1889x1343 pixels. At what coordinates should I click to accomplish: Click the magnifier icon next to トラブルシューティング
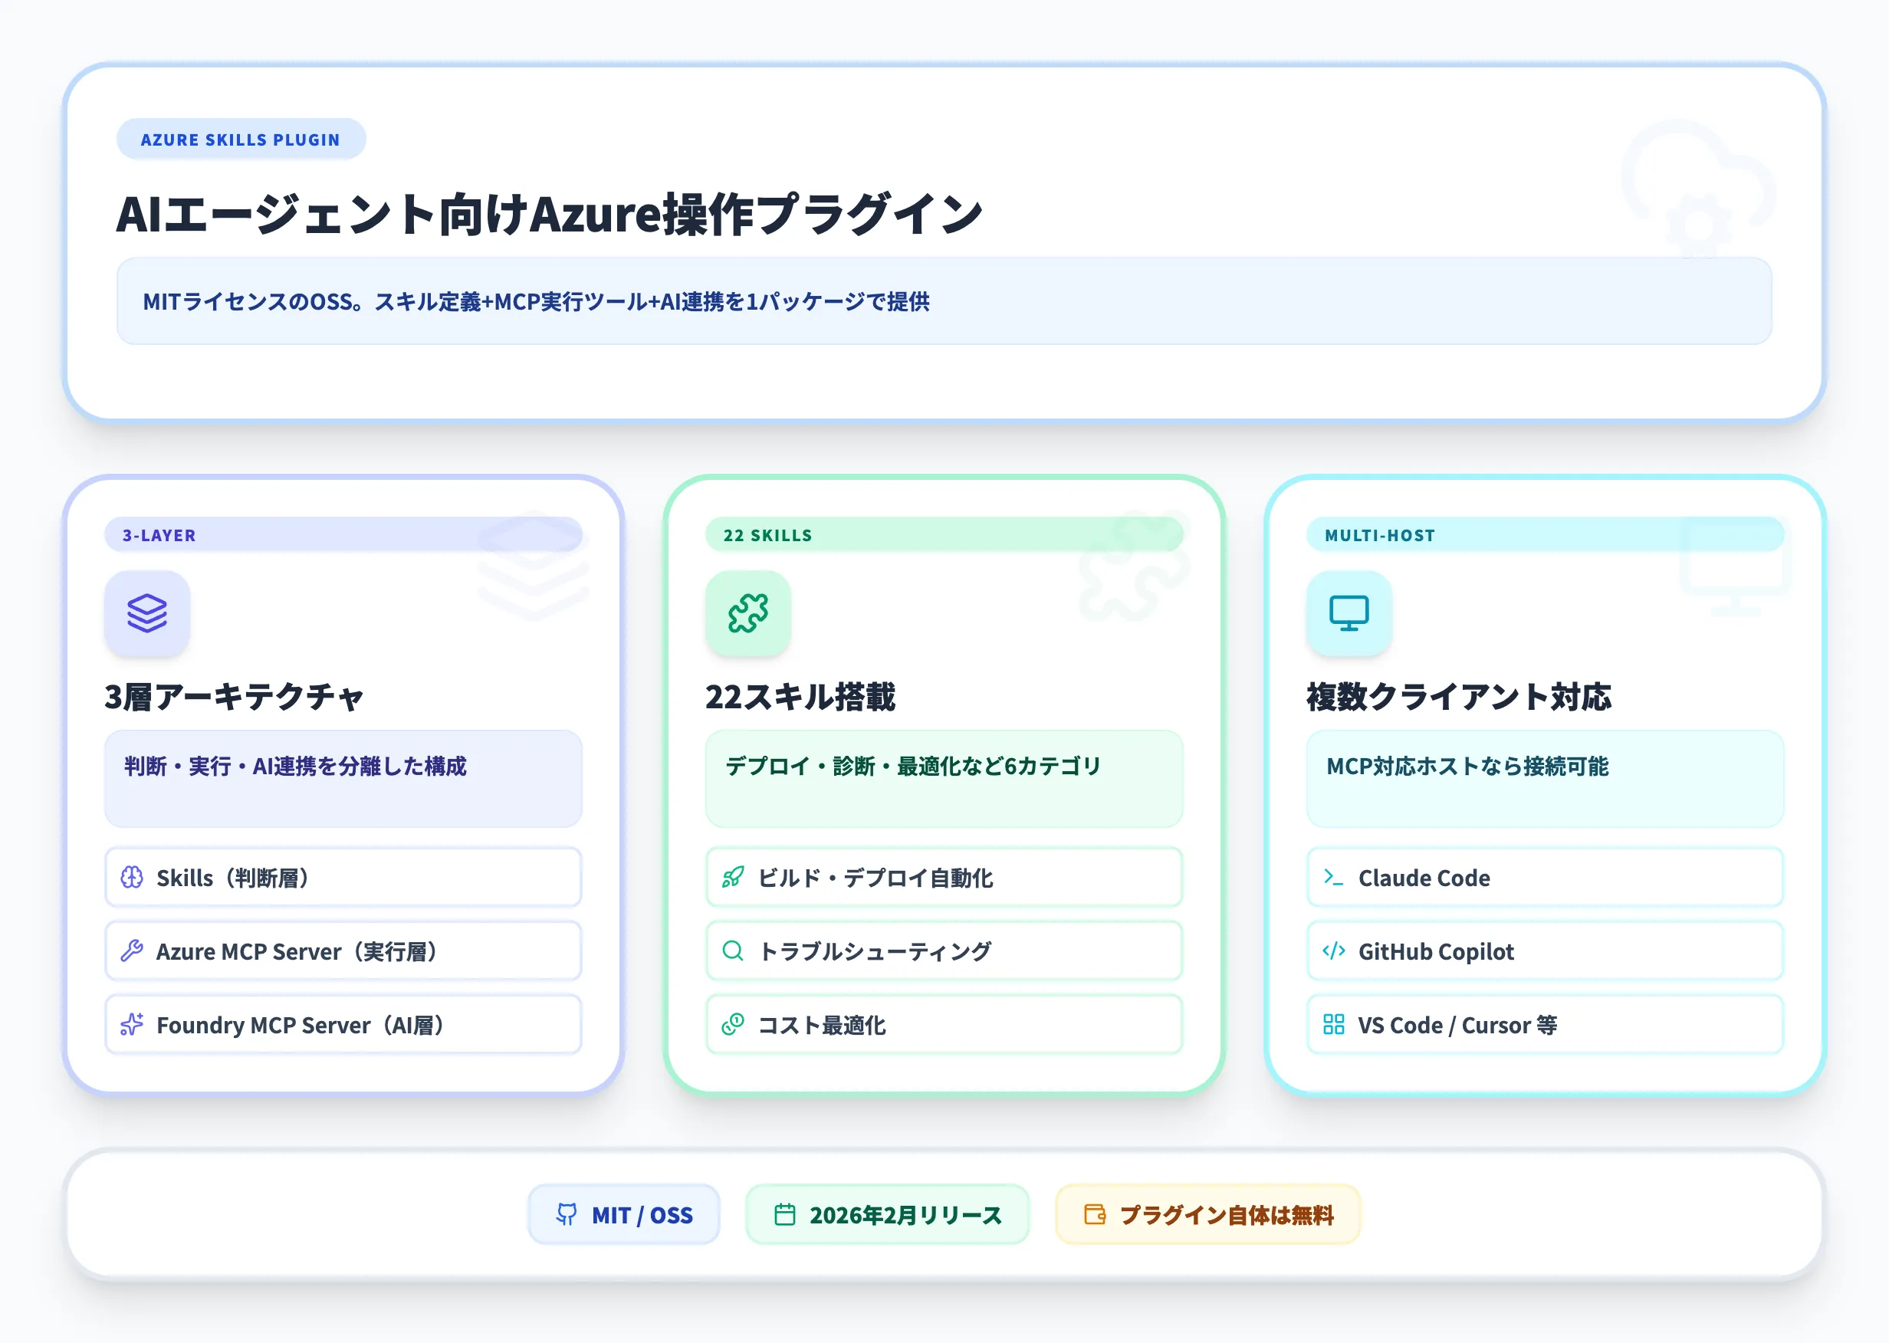pyautogui.click(x=733, y=951)
